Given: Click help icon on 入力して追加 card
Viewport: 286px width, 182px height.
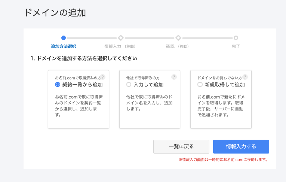Looking at the screenshot, I should click(x=174, y=77).
